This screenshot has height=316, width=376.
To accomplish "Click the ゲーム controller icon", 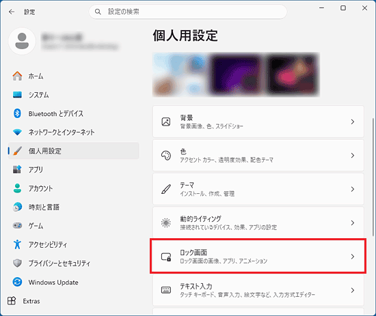I will point(17,225).
